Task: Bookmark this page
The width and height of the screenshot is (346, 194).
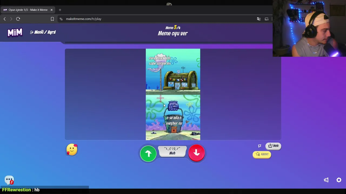Action: pos(52,19)
